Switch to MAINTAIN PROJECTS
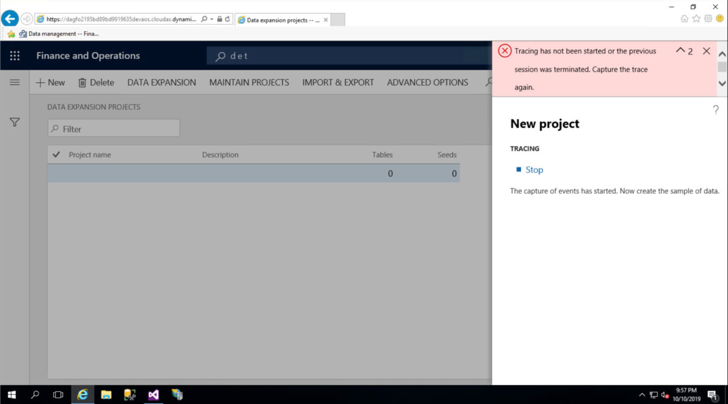Viewport: 728px width, 404px height. point(249,82)
